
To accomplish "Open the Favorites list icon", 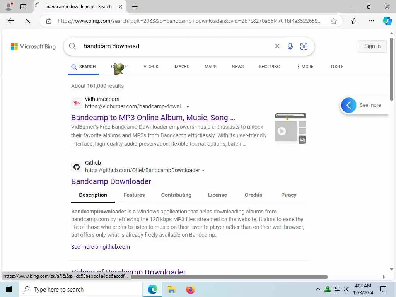I will point(354,21).
